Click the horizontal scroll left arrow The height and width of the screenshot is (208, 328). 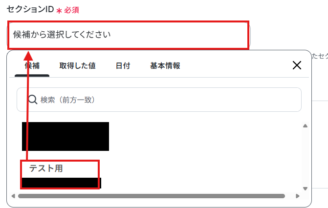13,196
